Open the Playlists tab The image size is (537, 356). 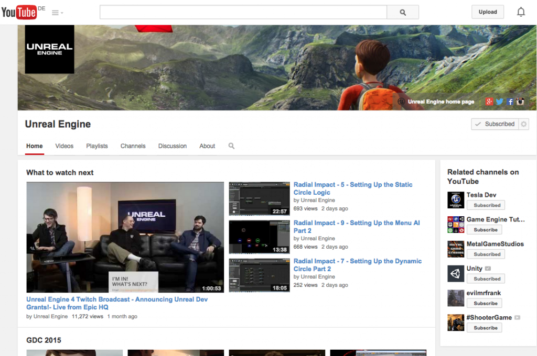click(x=96, y=146)
